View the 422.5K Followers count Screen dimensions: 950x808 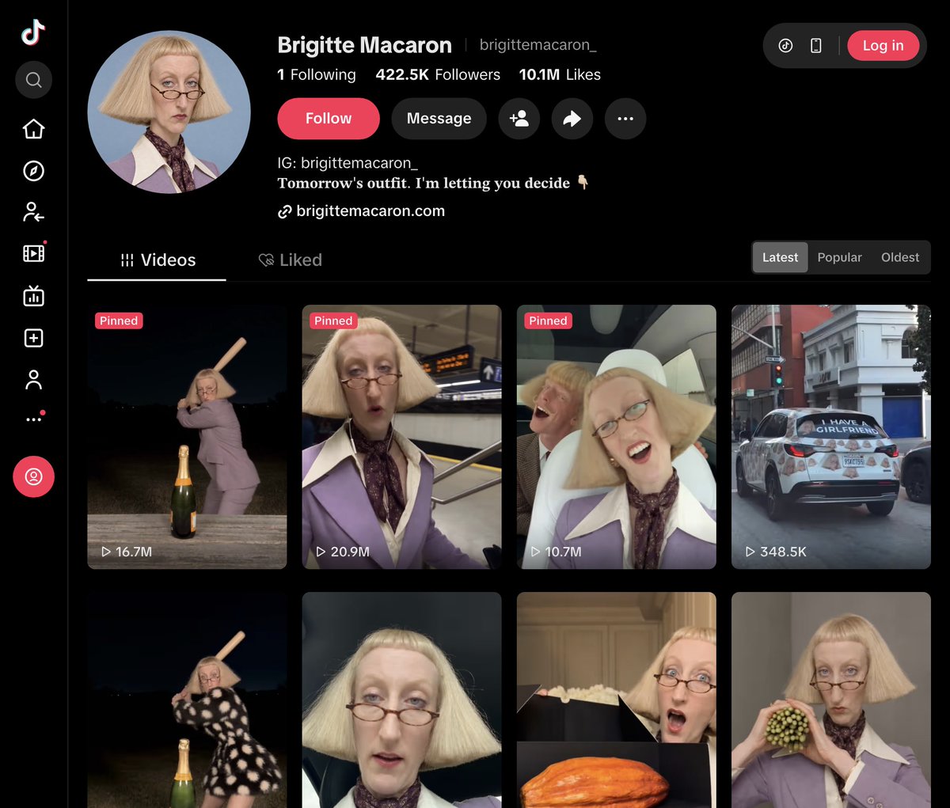(438, 74)
